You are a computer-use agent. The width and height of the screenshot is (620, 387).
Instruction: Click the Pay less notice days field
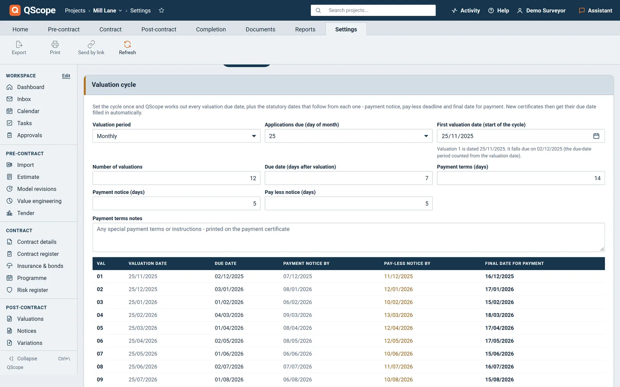click(x=348, y=204)
